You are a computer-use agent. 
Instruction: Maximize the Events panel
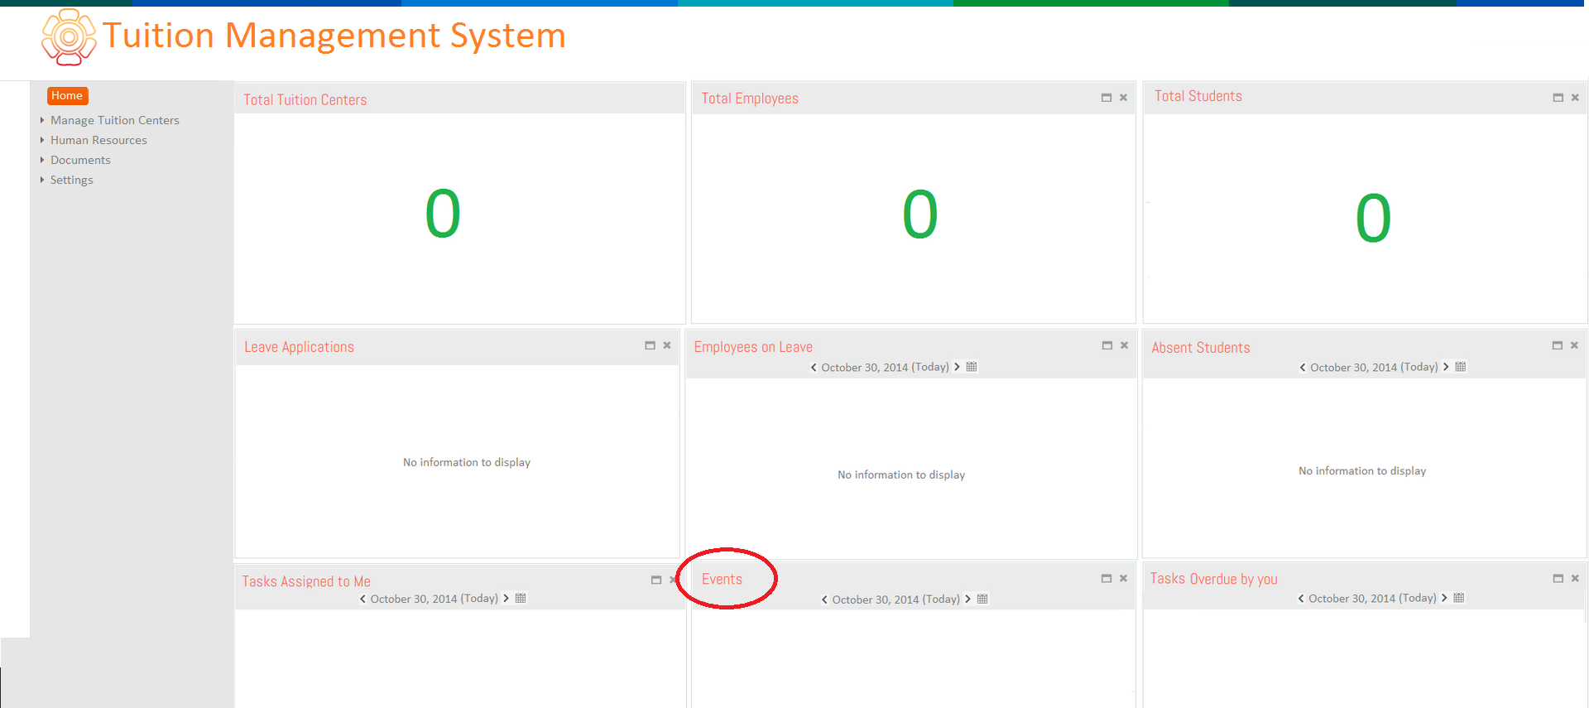coord(1107,579)
